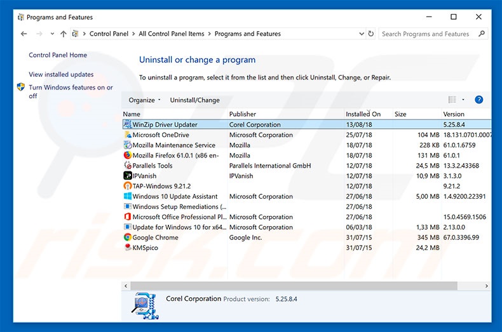The image size is (502, 332).
Task: Click the Mozilla Firefox icon in list
Action: pyautogui.click(x=128, y=155)
